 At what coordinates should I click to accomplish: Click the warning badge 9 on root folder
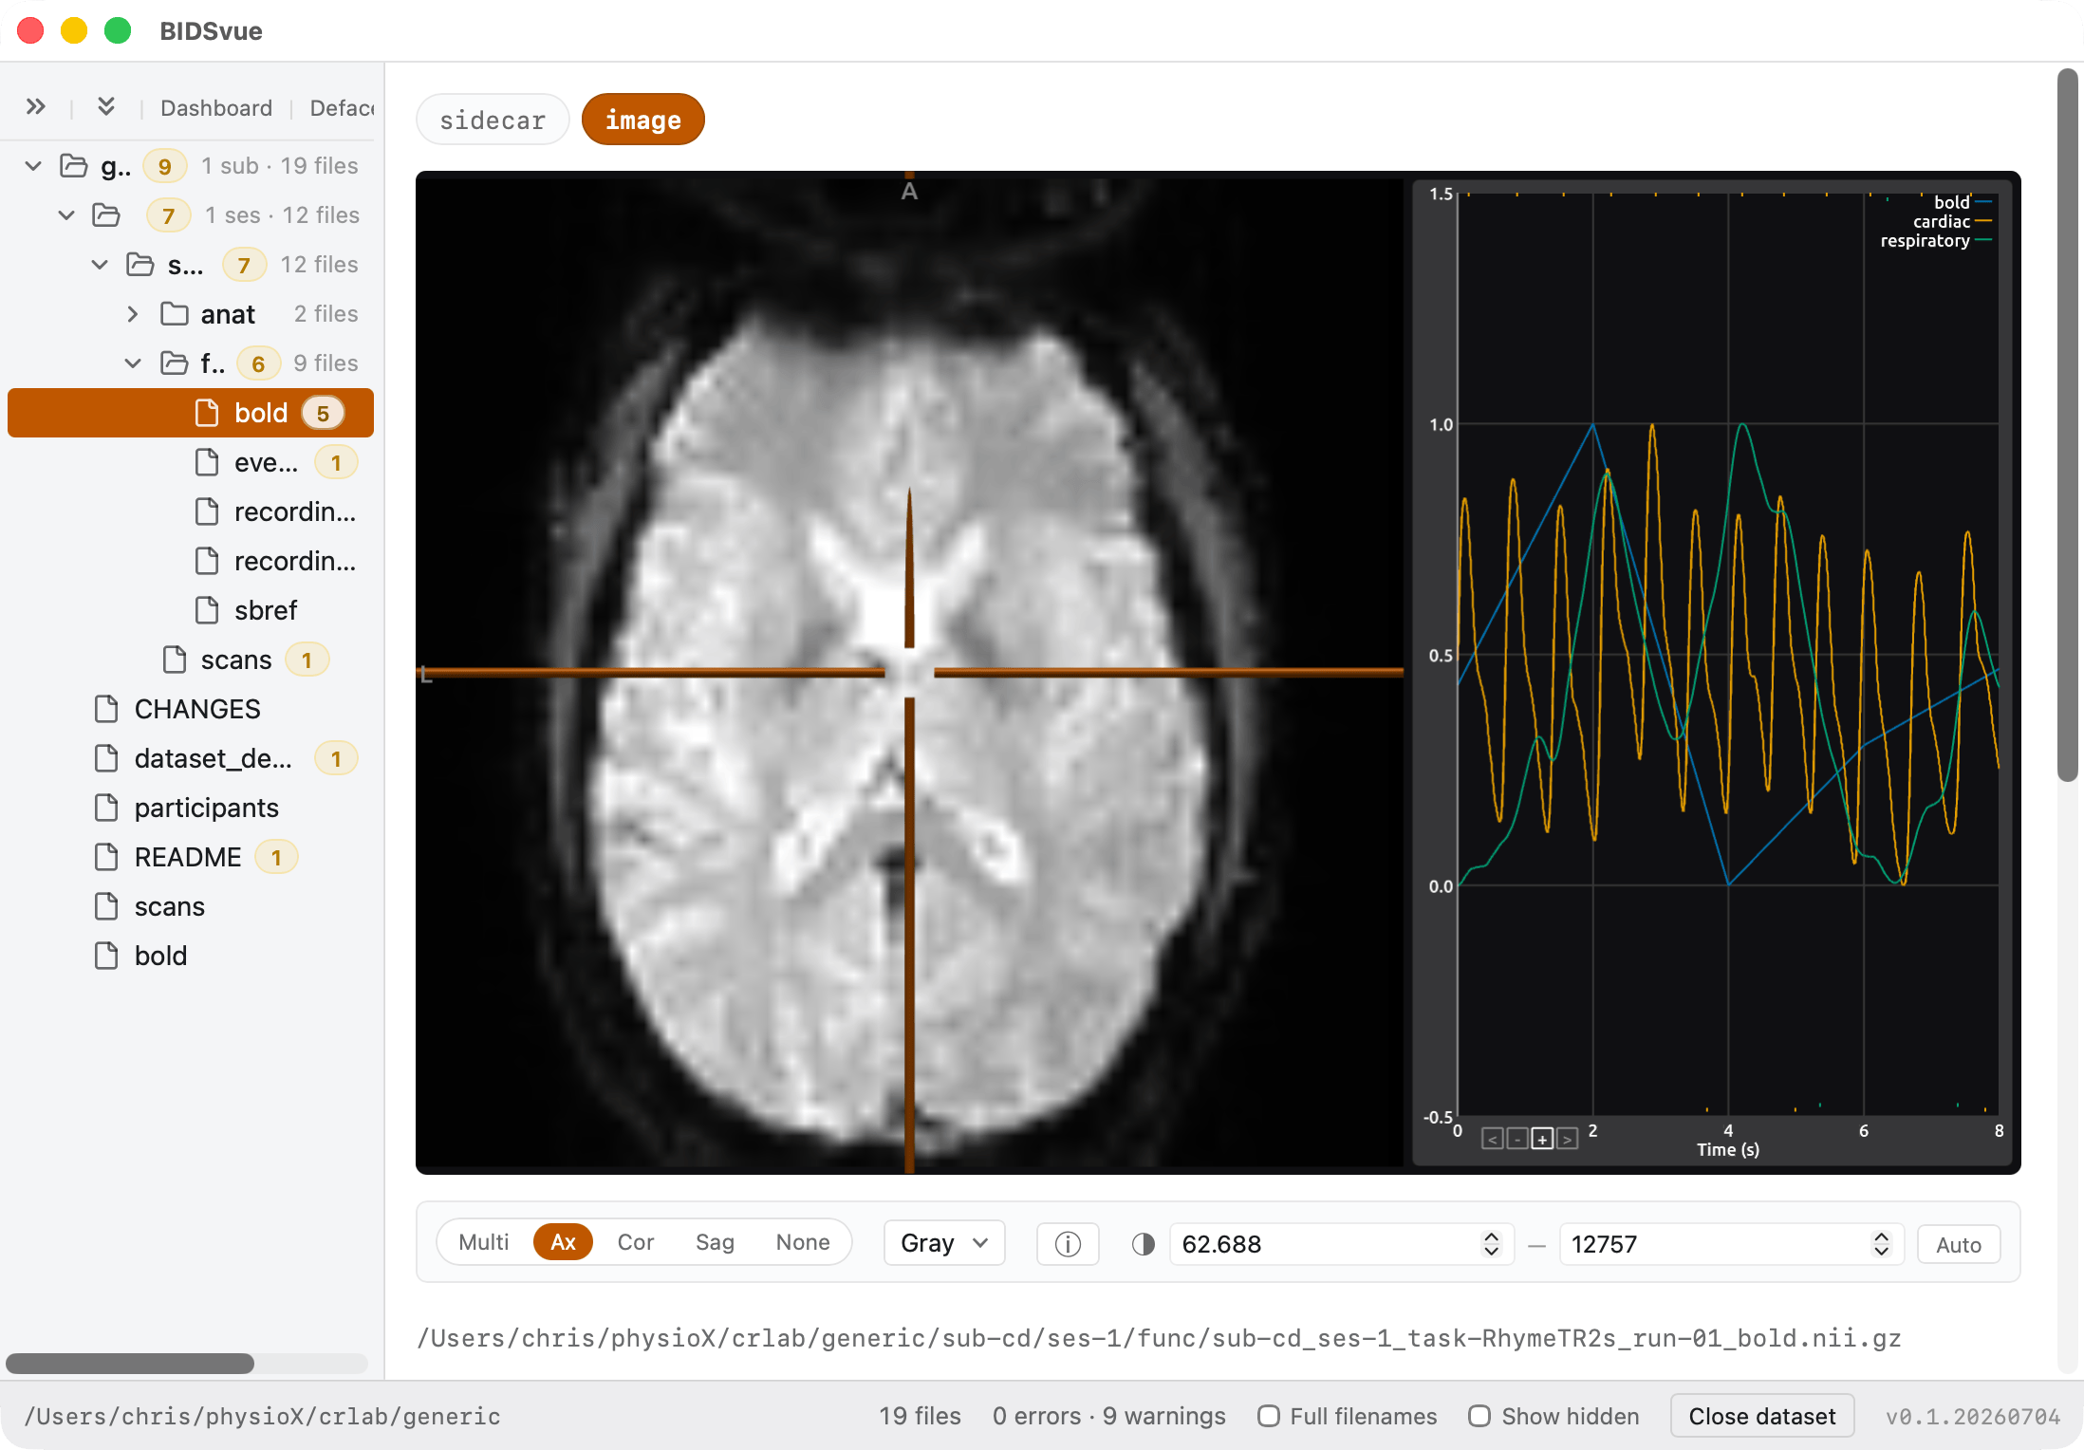[165, 166]
